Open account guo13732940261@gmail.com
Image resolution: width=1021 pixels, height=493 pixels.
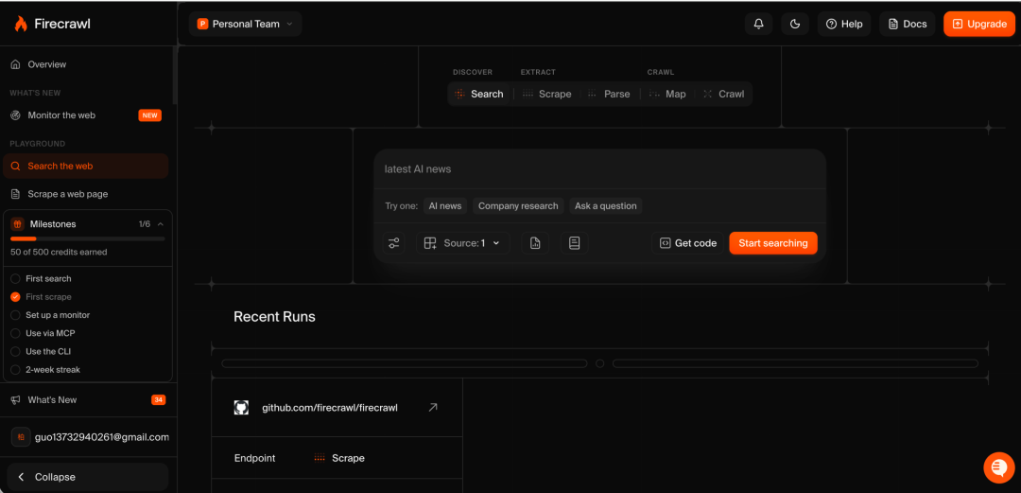coord(90,437)
